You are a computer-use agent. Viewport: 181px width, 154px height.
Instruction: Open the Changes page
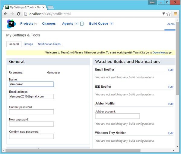pyautogui.click(x=49, y=24)
